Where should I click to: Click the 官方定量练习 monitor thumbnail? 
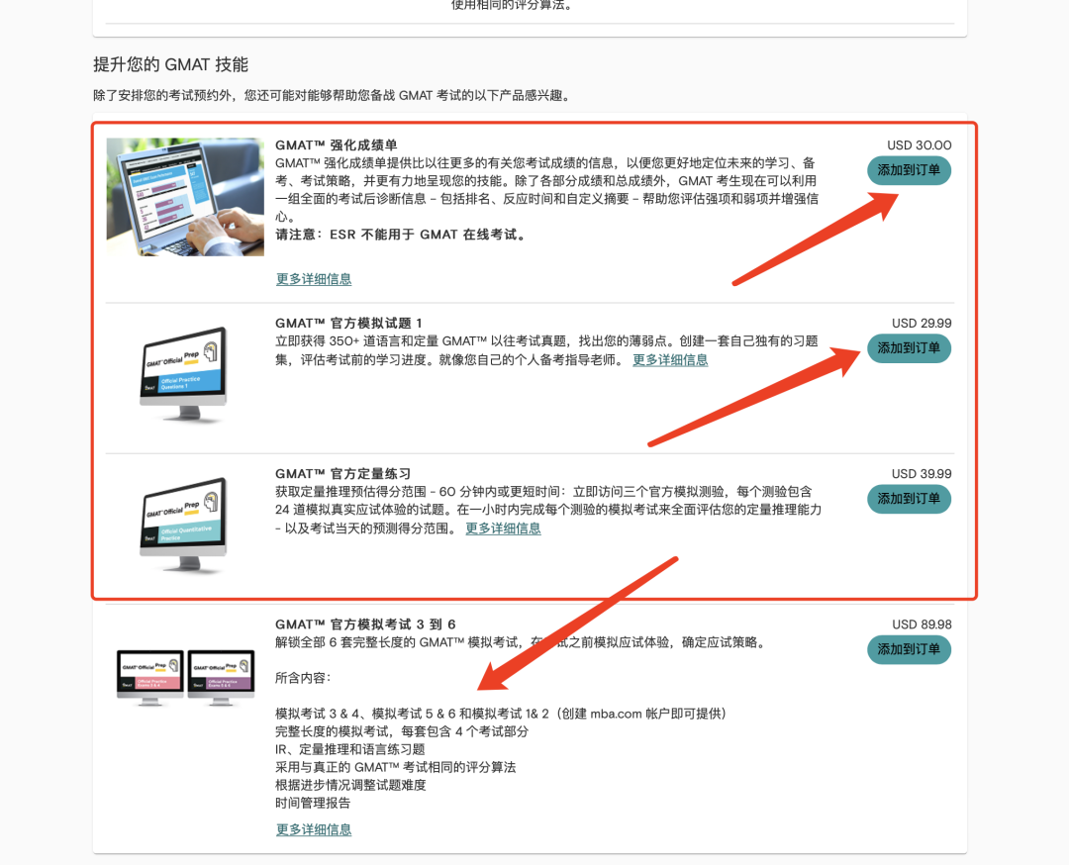(185, 525)
